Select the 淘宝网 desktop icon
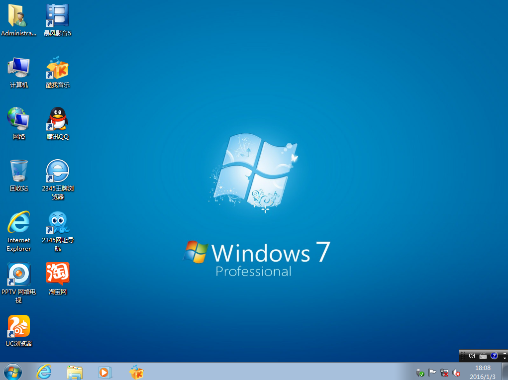The image size is (508, 380). pos(57,279)
